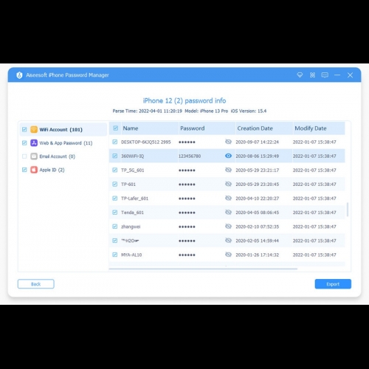369x369 pixels.
Task: Open the four-squares menu icon in title bar
Action: pyautogui.click(x=312, y=75)
